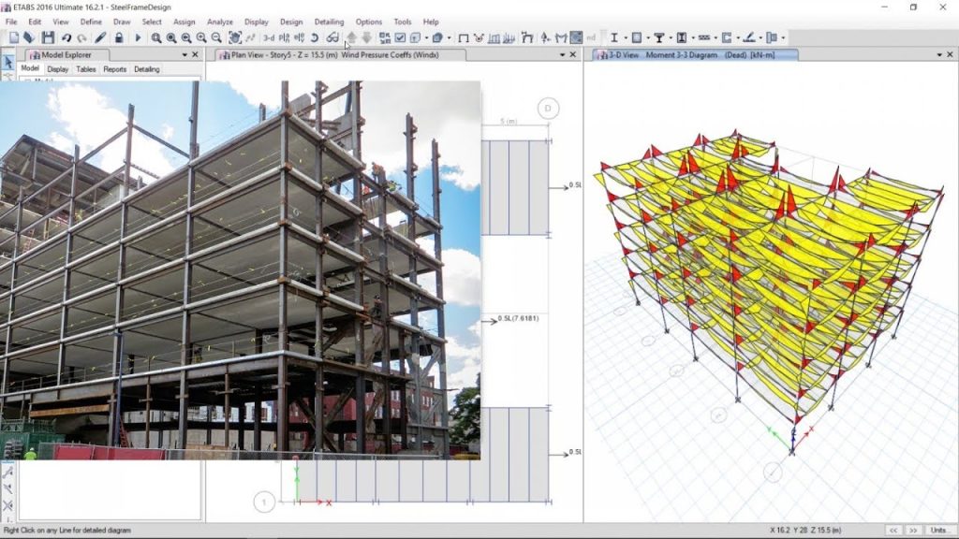Switch to the Tables tab in Model Explorer
Image resolution: width=959 pixels, height=539 pixels.
85,68
